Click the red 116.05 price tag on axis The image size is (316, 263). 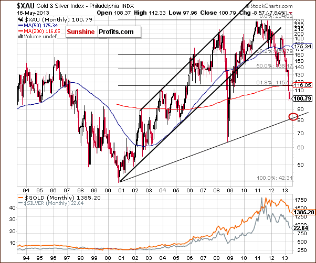[302, 85]
